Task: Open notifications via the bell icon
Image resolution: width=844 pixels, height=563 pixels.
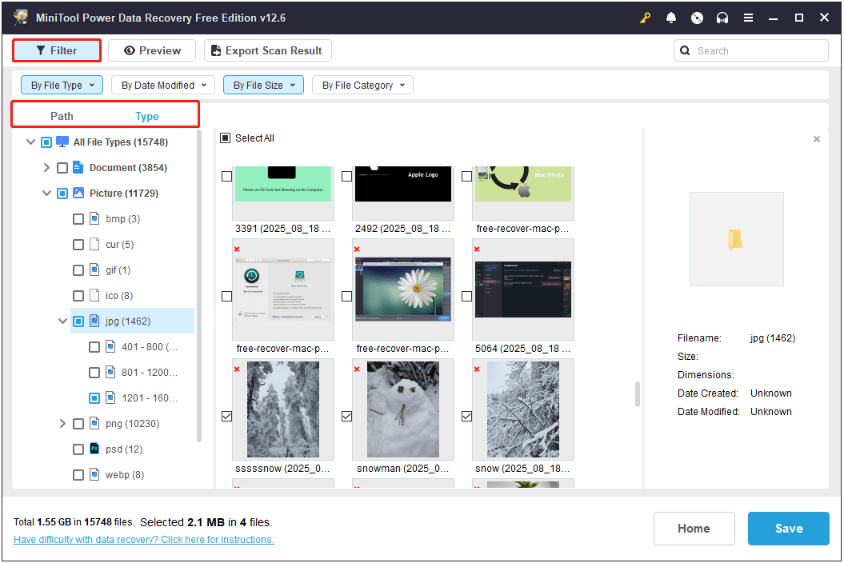Action: [670, 17]
